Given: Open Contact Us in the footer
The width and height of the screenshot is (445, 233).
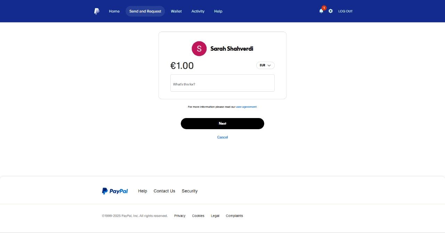Looking at the screenshot, I should pos(164,191).
